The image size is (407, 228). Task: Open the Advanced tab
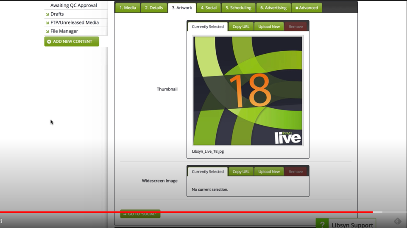[x=307, y=8]
